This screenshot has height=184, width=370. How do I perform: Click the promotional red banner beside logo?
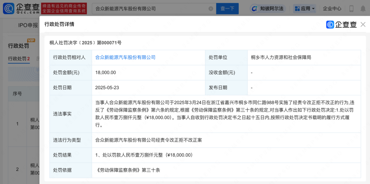[64, 8]
